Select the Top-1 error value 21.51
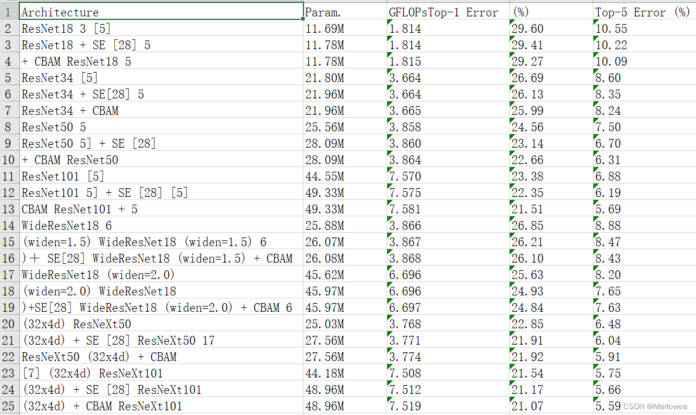Screen dimensions: 696x415 click(x=551, y=209)
